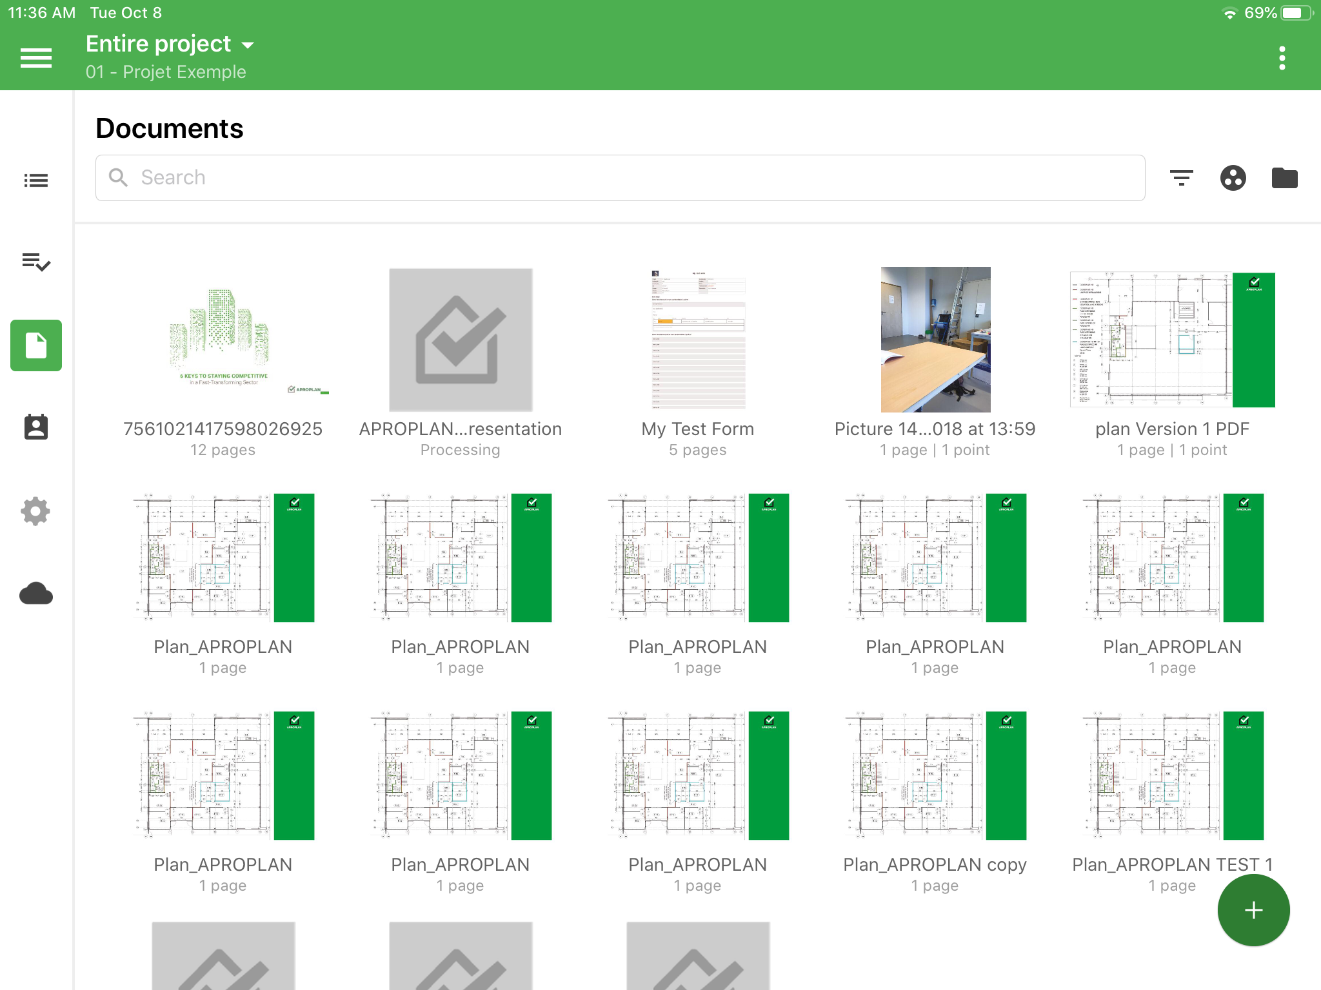Open the checklist sidebar icon
Viewport: 1321px width, 990px height.
36,262
